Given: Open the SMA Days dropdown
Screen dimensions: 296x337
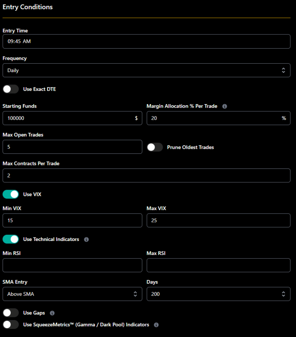Looking at the screenshot, I should 218,294.
